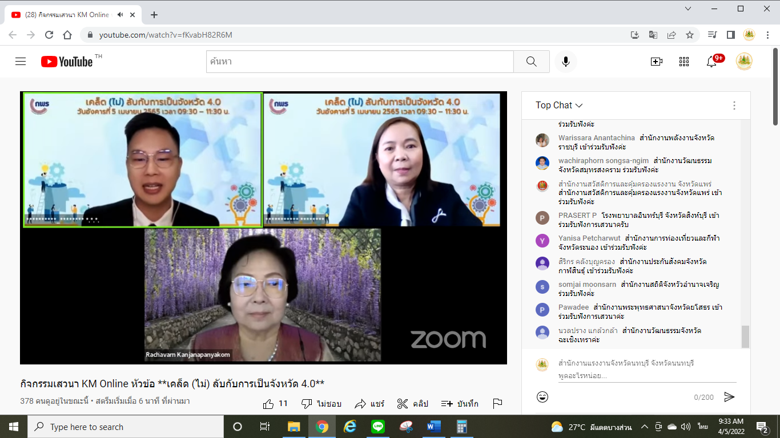The height and width of the screenshot is (438, 780).
Task: Share the video using แชร์
Action: [369, 404]
